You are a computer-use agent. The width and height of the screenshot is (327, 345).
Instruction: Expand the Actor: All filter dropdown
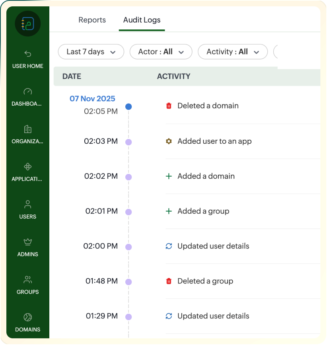coord(161,52)
